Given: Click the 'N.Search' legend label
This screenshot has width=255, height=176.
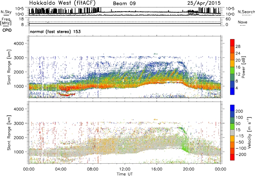Looking at the screenshot, I should coord(246,12).
